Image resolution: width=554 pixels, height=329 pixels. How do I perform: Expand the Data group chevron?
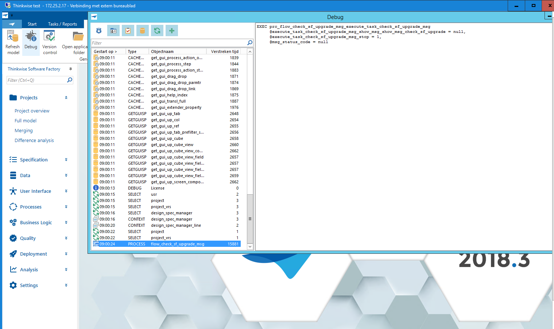click(x=66, y=175)
